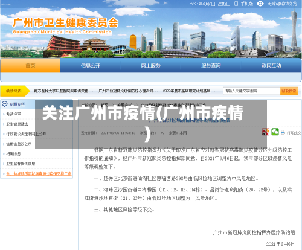Image resolution: width=302 pixels, height=250 pixels.
Task: Click the keyword search input field
Action: click(251, 91)
